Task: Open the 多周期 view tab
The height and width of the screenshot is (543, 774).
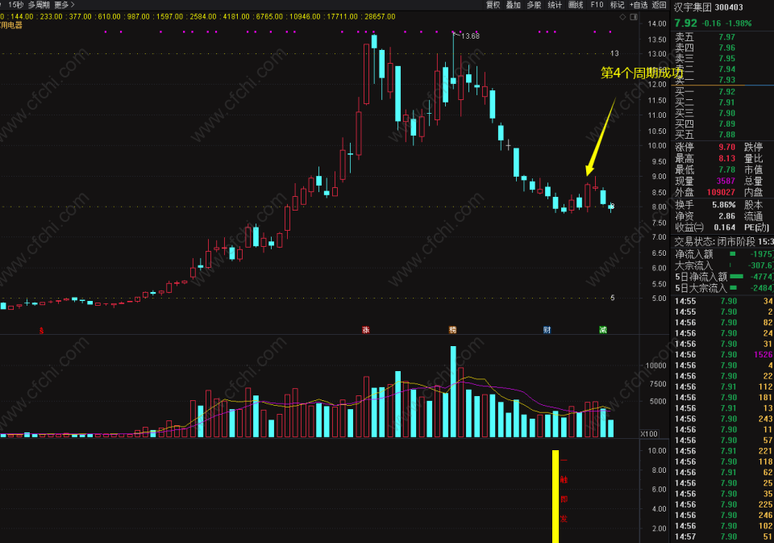Action: 39,5
